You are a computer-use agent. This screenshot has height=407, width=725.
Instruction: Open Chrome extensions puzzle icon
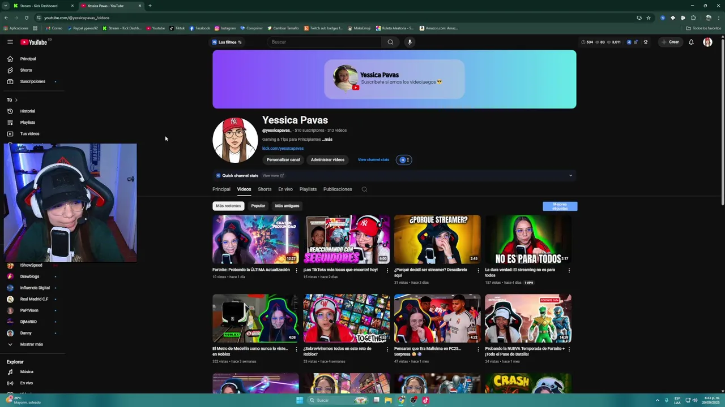tap(693, 18)
